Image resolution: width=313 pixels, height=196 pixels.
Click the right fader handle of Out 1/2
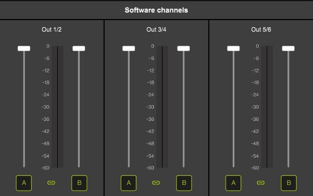pyautogui.click(x=79, y=48)
